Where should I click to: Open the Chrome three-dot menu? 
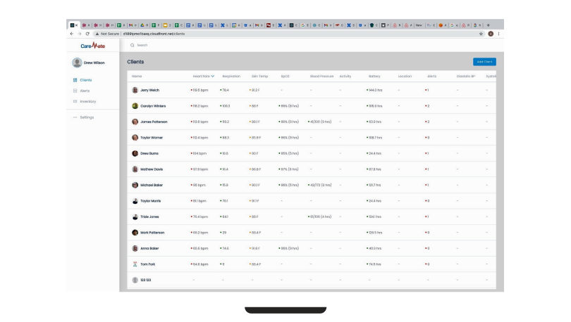[x=498, y=33]
